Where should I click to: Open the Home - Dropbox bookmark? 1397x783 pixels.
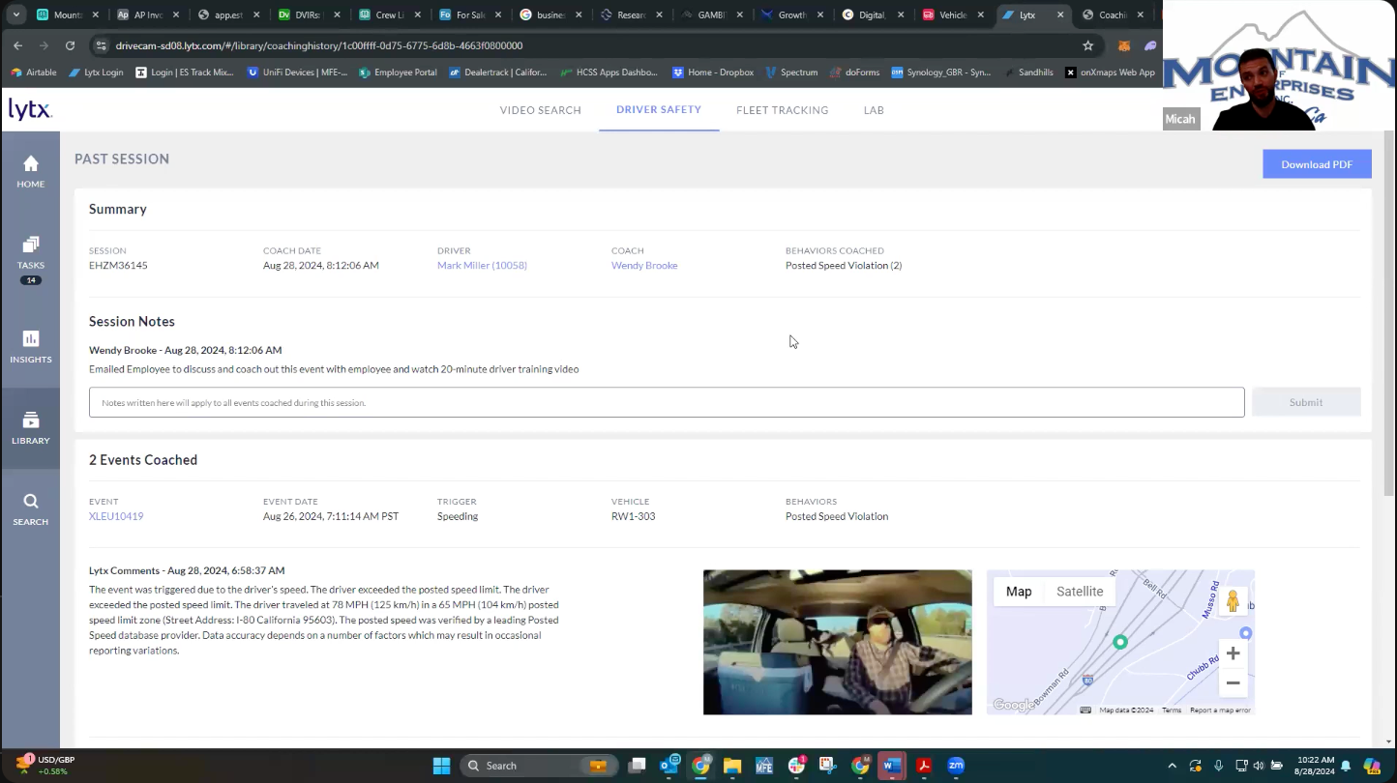coord(713,72)
